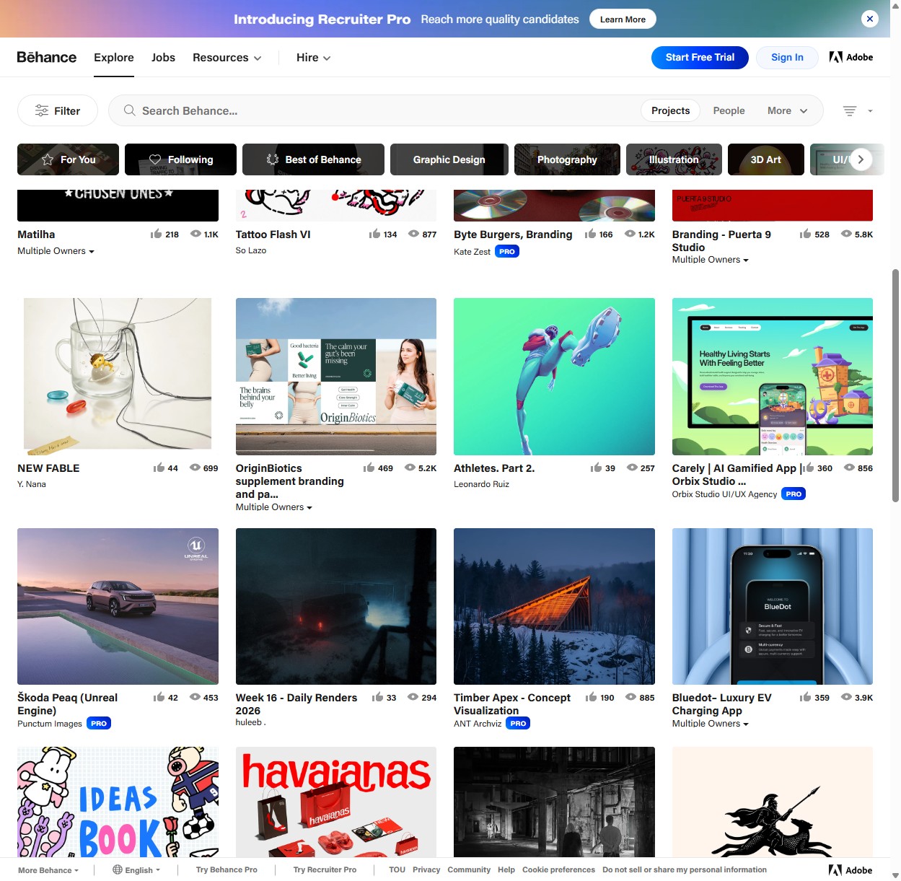Click thumbs-up icon for Athletes. Part 2.

(597, 468)
